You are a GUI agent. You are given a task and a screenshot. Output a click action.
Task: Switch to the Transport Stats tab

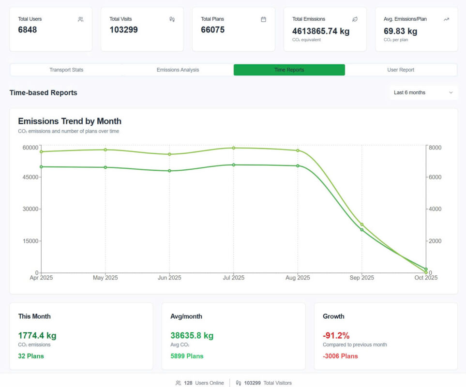66,70
